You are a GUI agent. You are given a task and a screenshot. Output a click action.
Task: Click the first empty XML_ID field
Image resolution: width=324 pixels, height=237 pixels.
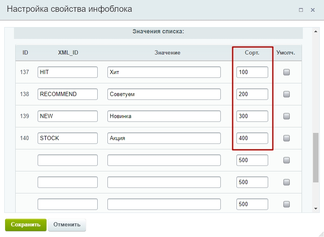point(67,160)
